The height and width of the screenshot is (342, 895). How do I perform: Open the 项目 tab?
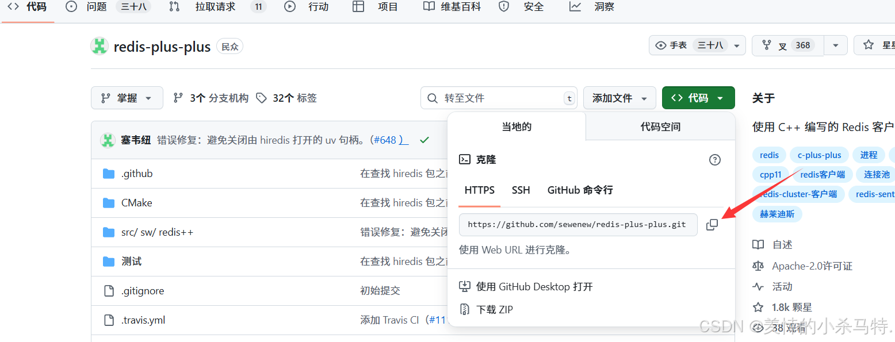(376, 7)
